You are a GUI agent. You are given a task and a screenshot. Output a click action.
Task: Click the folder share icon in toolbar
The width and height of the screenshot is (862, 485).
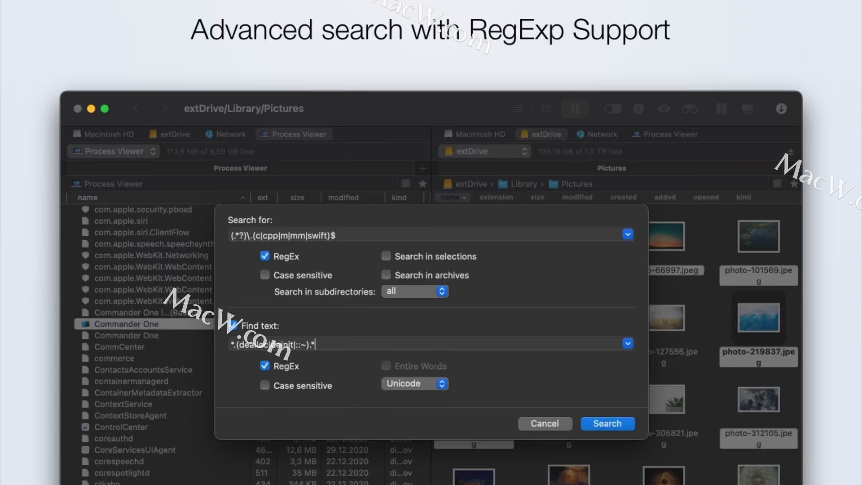click(x=747, y=109)
